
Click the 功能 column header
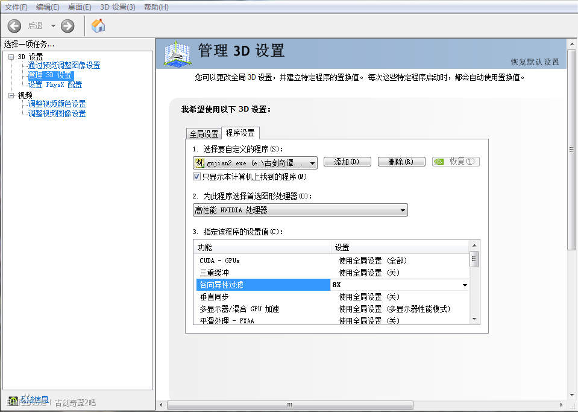point(262,247)
